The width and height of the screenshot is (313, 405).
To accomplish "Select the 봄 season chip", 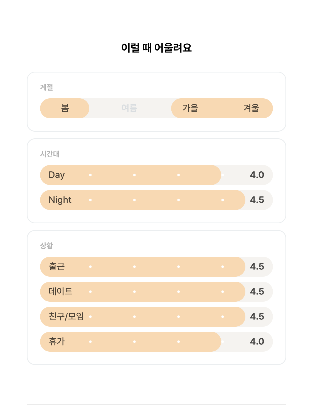I will pos(65,108).
